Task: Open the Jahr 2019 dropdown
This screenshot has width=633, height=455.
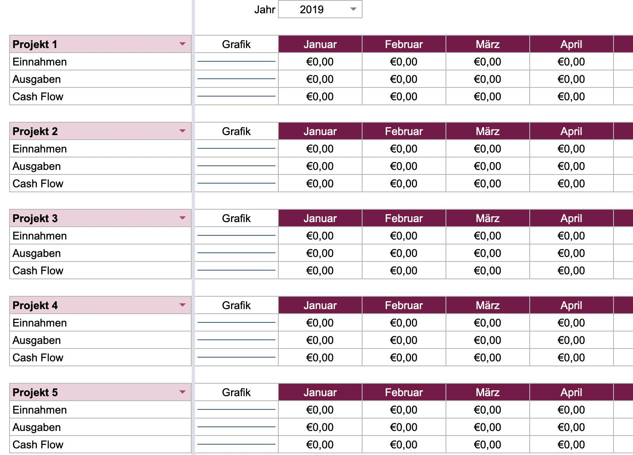Action: [x=320, y=9]
